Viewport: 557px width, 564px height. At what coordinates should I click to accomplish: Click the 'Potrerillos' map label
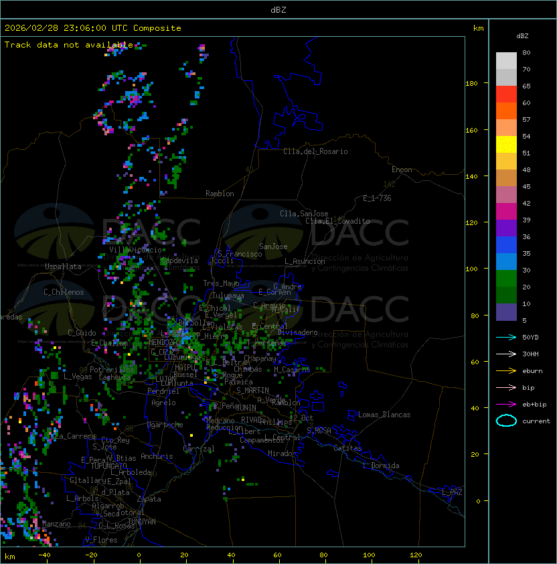click(x=112, y=370)
